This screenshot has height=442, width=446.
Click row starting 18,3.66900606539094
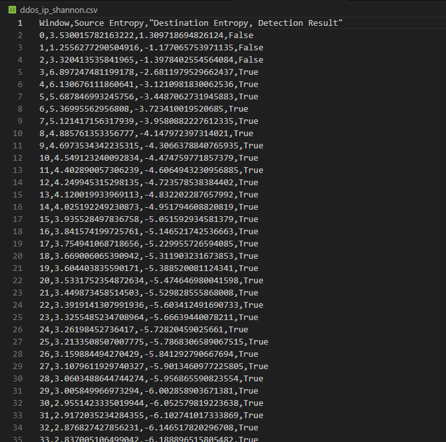click(149, 256)
